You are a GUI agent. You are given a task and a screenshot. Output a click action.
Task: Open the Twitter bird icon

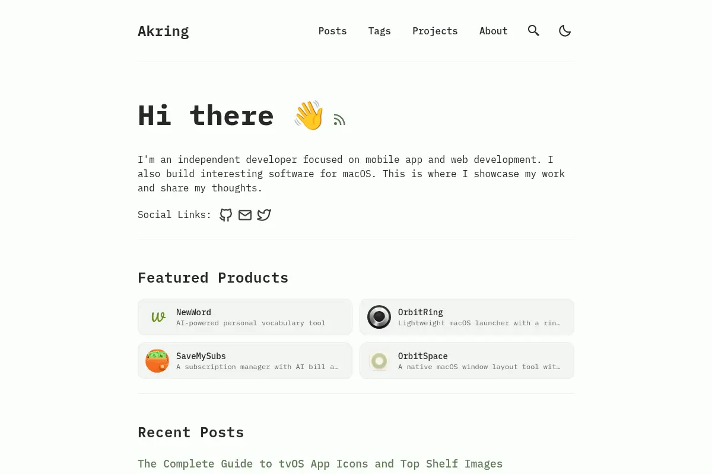coord(264,215)
